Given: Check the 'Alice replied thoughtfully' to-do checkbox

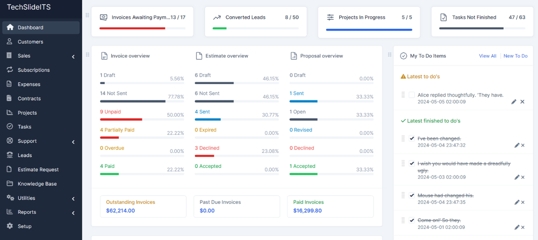Looking at the screenshot, I should (412, 95).
